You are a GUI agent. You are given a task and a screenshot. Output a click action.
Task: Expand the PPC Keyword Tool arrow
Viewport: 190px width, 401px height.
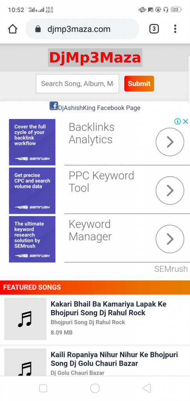pos(170,191)
